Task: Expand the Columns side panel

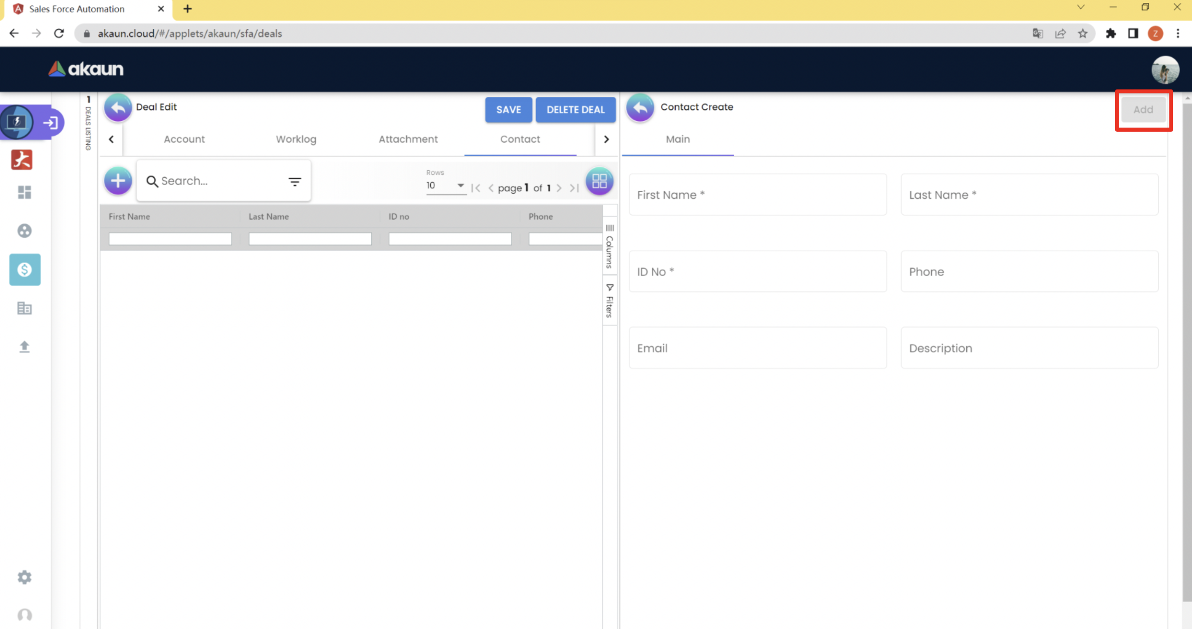Action: (609, 247)
